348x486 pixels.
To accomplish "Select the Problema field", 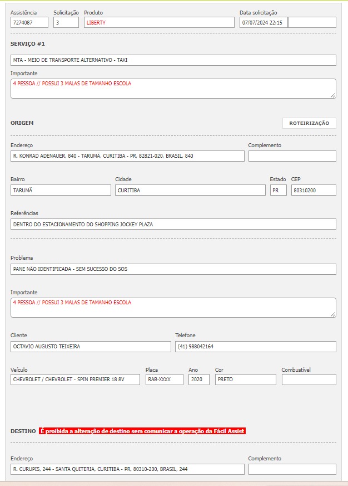I will click(173, 269).
